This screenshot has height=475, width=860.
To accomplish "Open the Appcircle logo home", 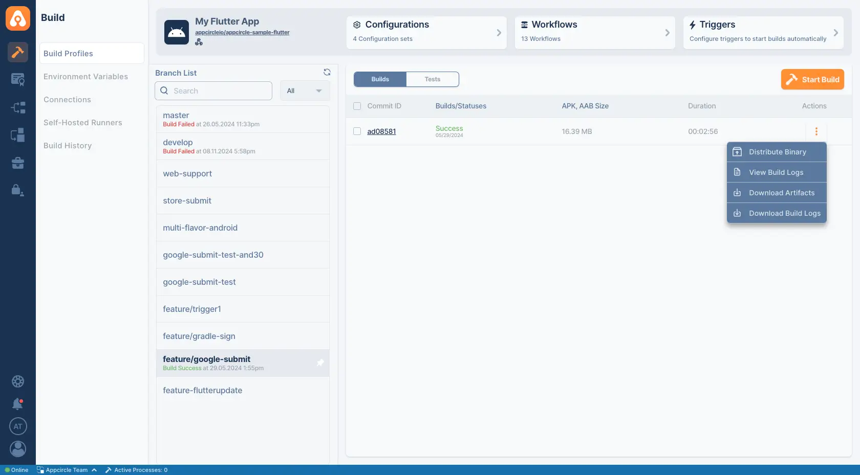I will [x=18, y=18].
